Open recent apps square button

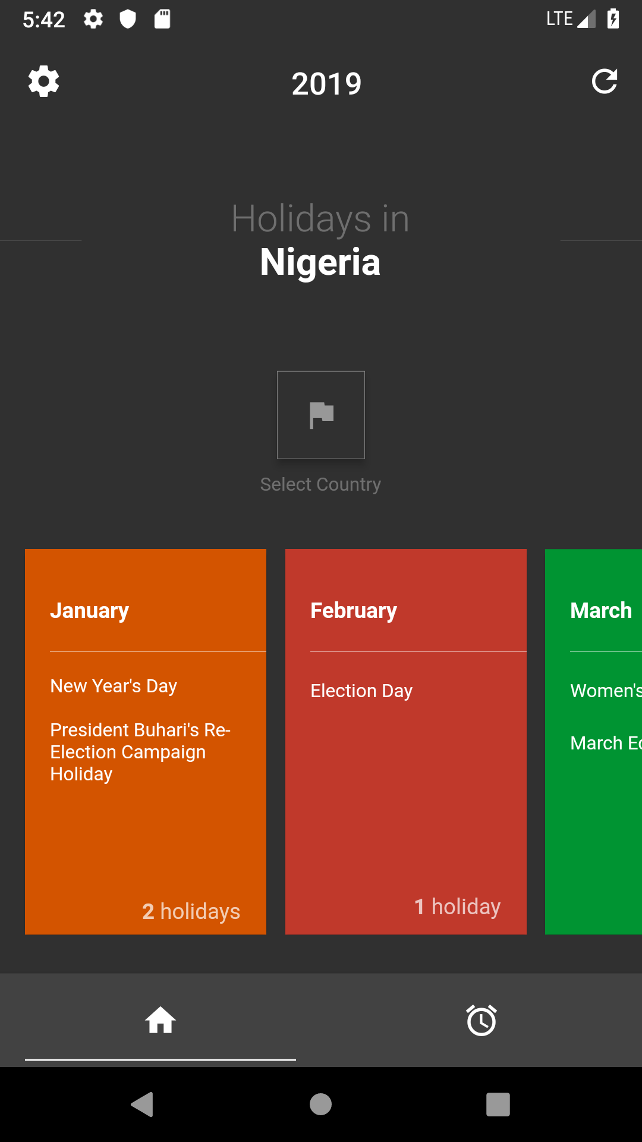click(498, 1105)
